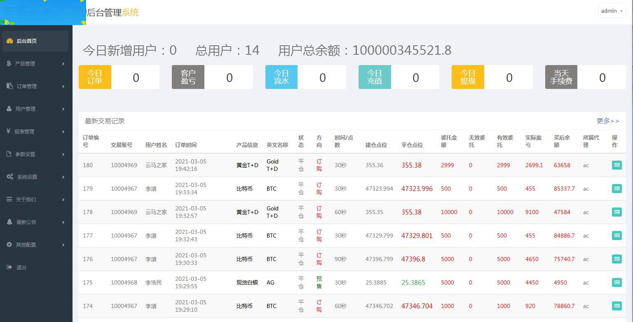Open the admin account dropdown
The image size is (633, 322).
pos(612,11)
